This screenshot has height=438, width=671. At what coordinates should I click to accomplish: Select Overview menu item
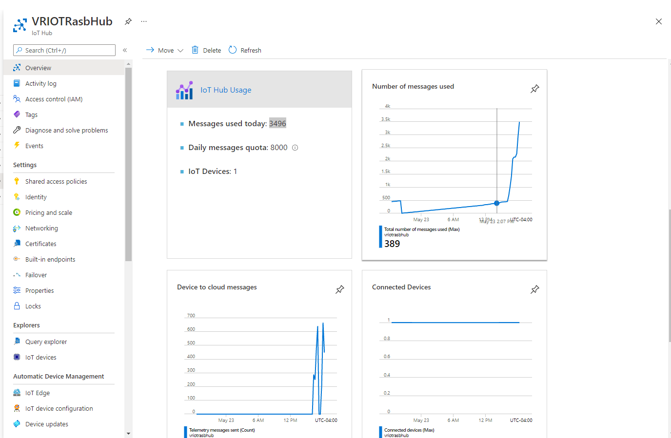point(64,68)
